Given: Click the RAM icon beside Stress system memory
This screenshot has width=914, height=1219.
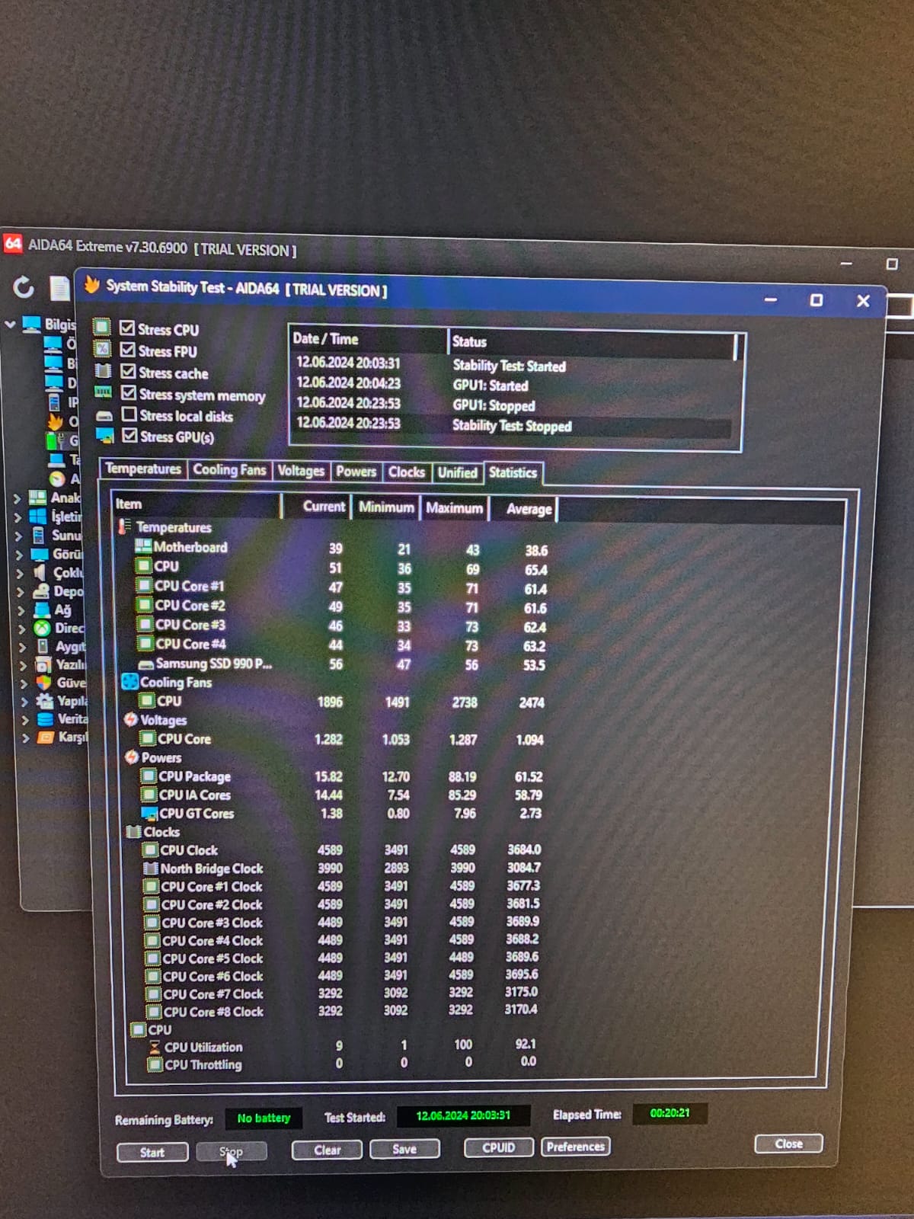Looking at the screenshot, I should (x=103, y=392).
